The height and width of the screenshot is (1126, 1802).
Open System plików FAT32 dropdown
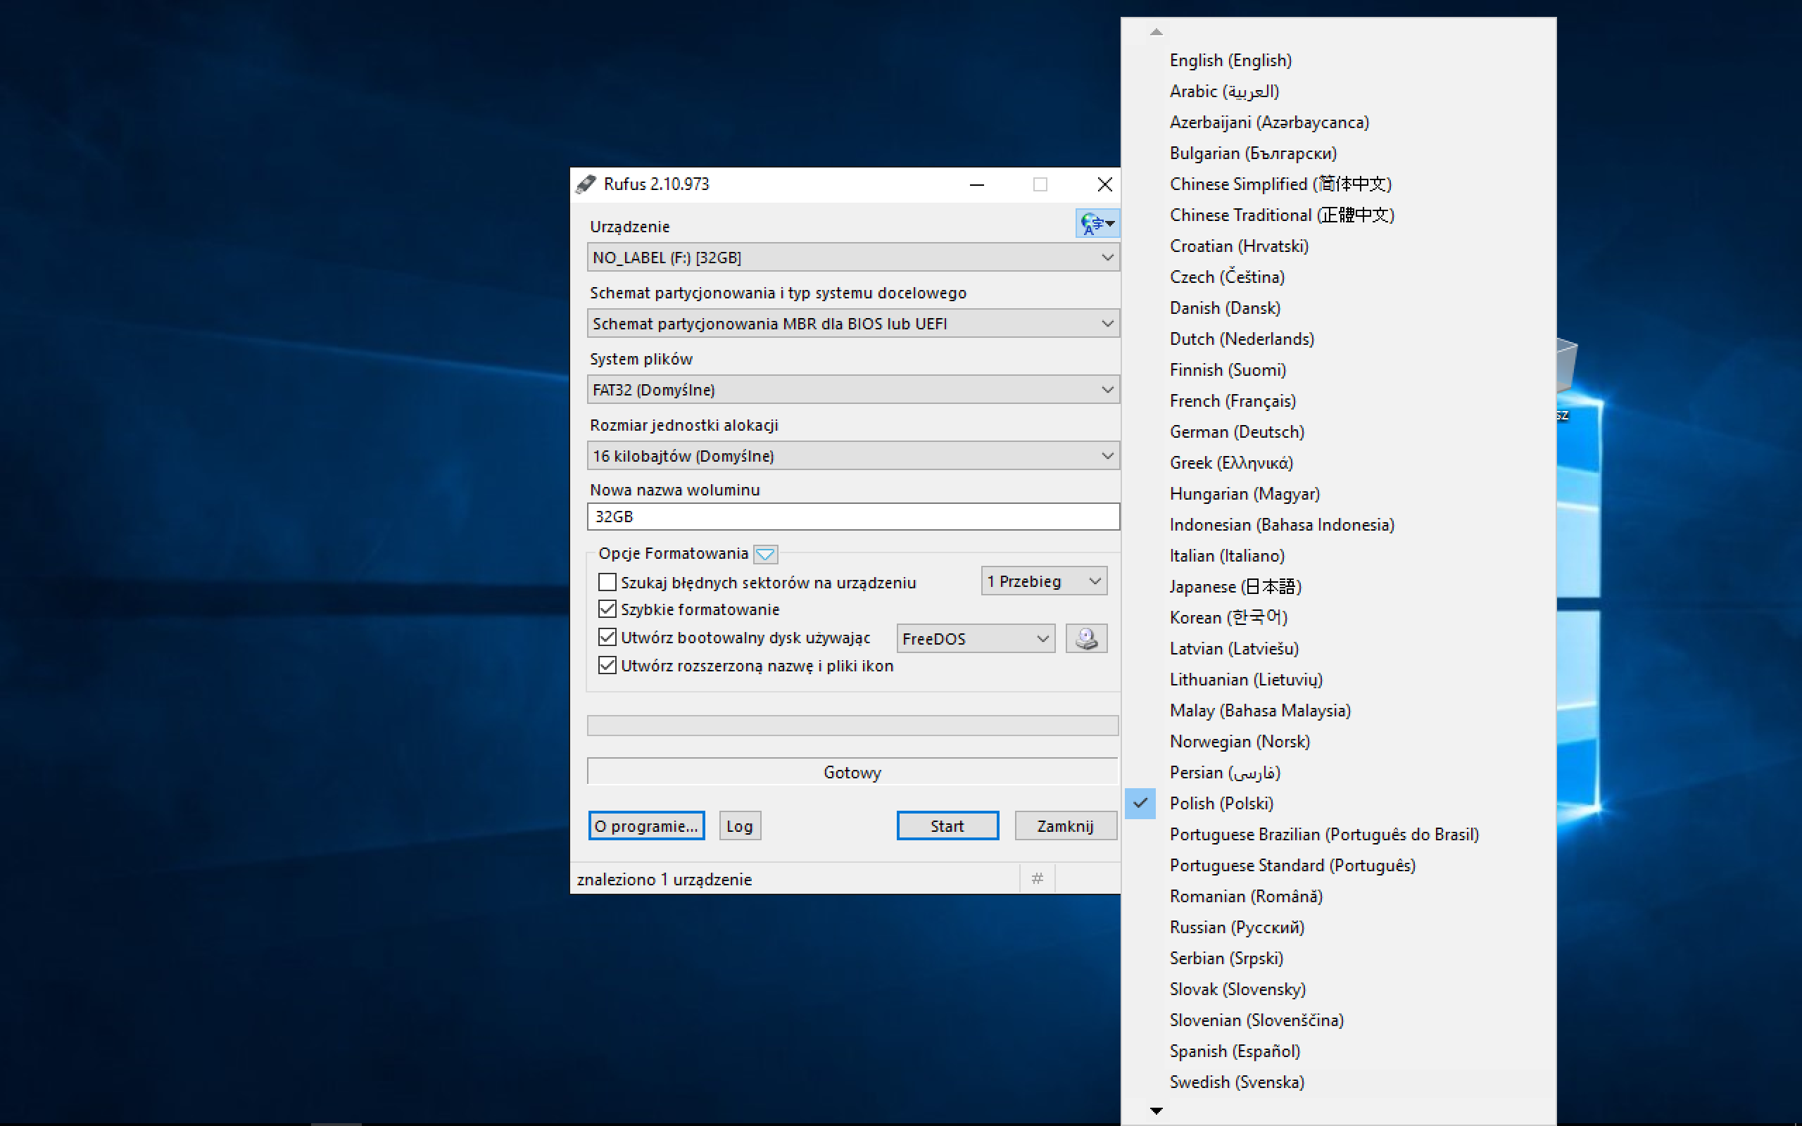tap(852, 389)
